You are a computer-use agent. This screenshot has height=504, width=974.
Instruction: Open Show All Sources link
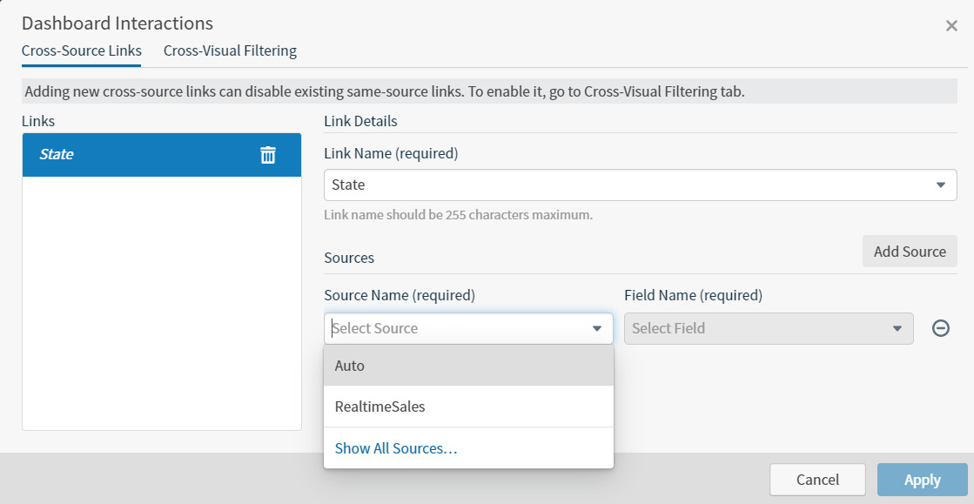[396, 448]
